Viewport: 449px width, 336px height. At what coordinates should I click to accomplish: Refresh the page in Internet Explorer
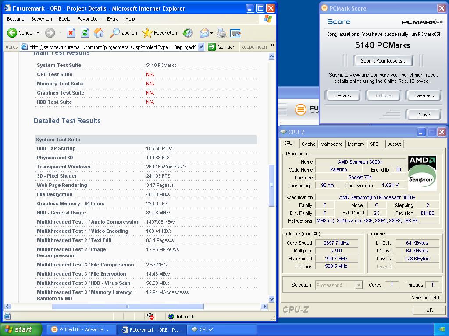(85, 33)
